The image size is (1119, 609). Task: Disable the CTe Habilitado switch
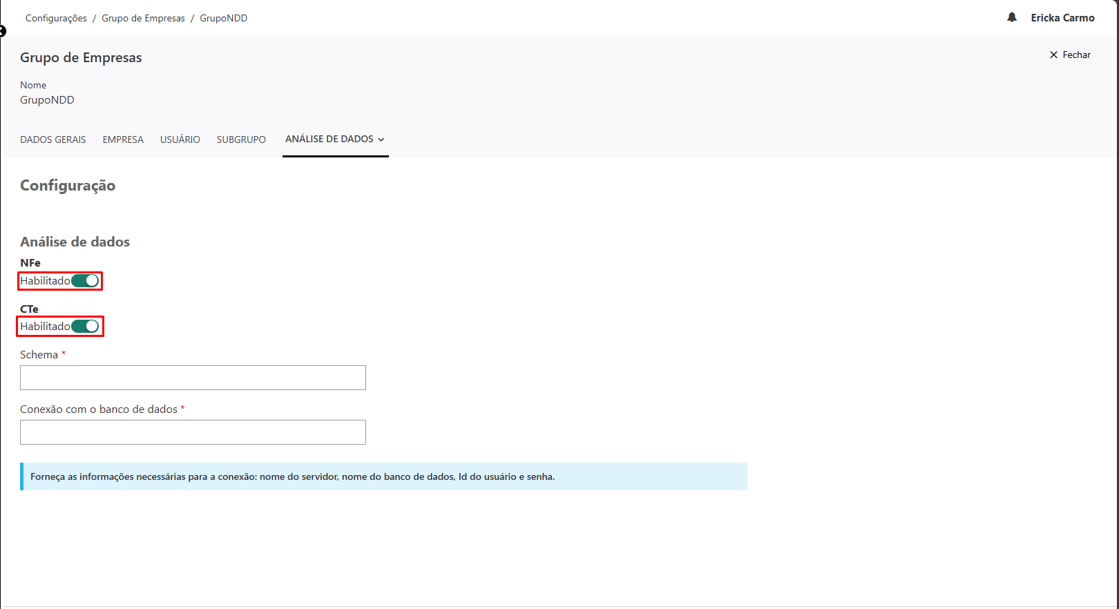point(86,327)
